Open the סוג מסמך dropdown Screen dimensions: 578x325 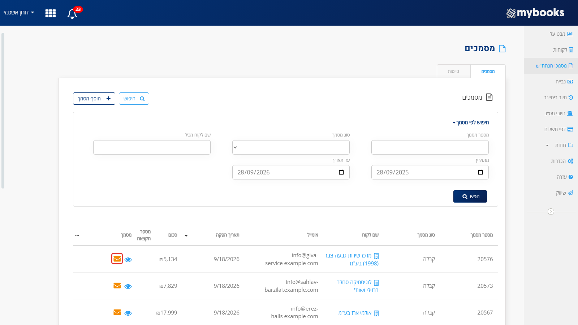tap(291, 147)
